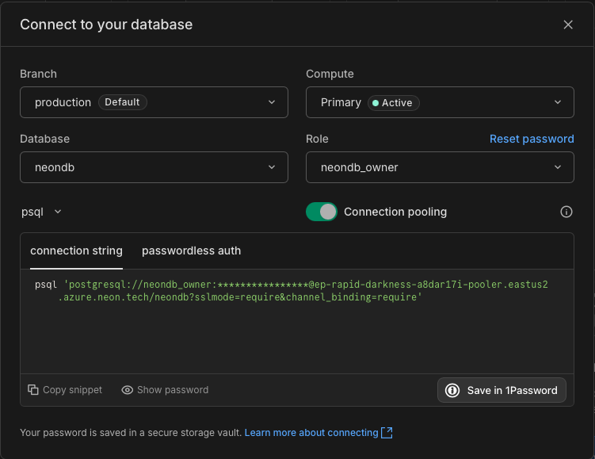
Task: Close the Connect to your database dialog
Action: click(x=568, y=25)
